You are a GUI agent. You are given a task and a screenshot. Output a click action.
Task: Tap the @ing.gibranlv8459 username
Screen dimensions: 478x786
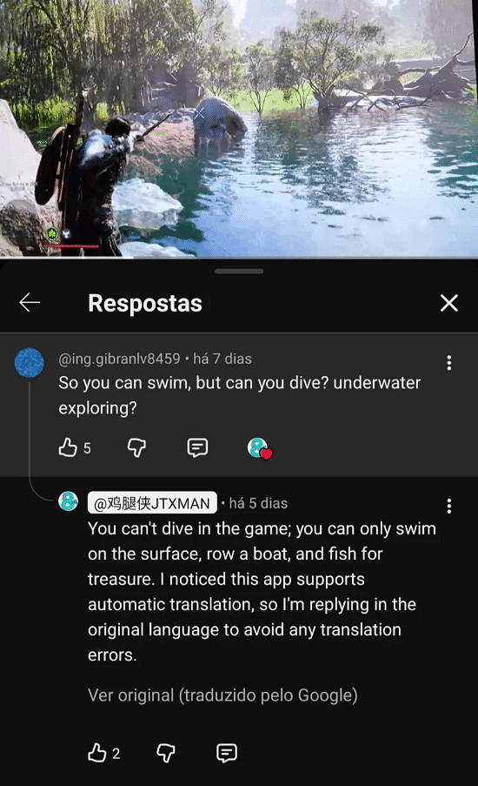coord(119,359)
